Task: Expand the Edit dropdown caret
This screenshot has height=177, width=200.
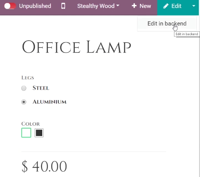Action: pyautogui.click(x=193, y=6)
